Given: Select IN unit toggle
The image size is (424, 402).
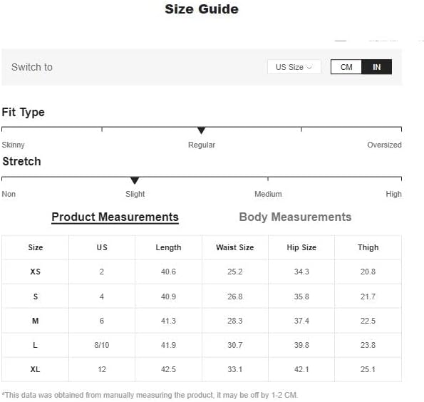Looking at the screenshot, I should click(377, 67).
